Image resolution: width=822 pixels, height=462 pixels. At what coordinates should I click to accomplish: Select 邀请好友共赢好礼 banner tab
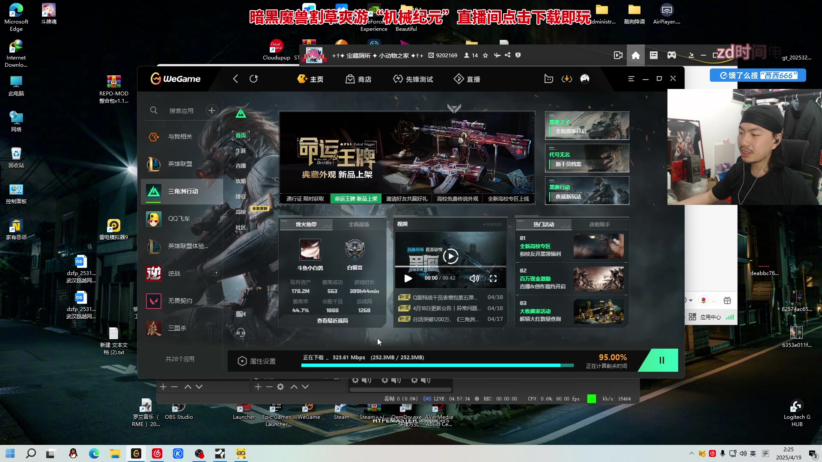[407, 198]
